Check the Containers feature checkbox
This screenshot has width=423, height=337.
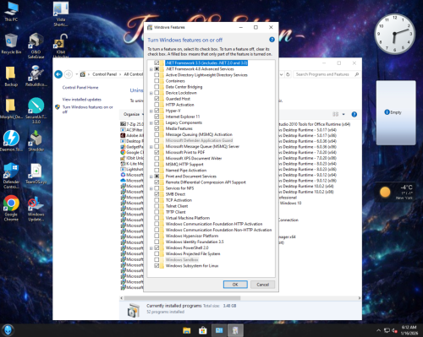(157, 81)
